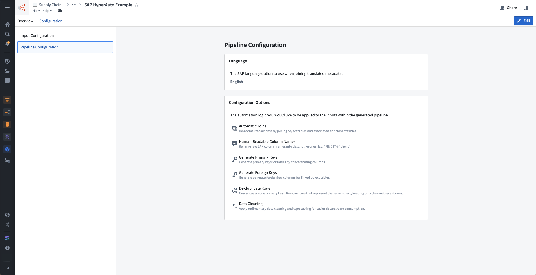Go to Home in left sidebar
This screenshot has width=536, height=275.
pyautogui.click(x=7, y=24)
